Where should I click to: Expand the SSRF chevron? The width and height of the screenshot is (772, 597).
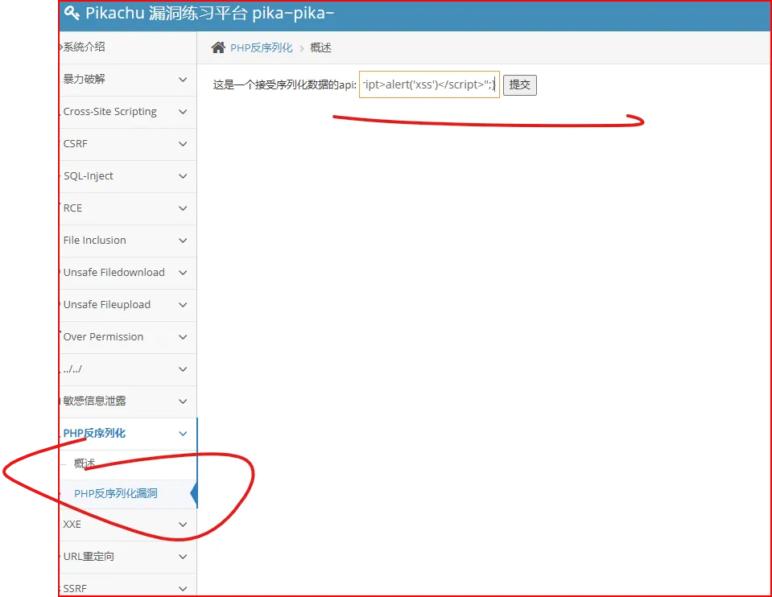pos(183,589)
